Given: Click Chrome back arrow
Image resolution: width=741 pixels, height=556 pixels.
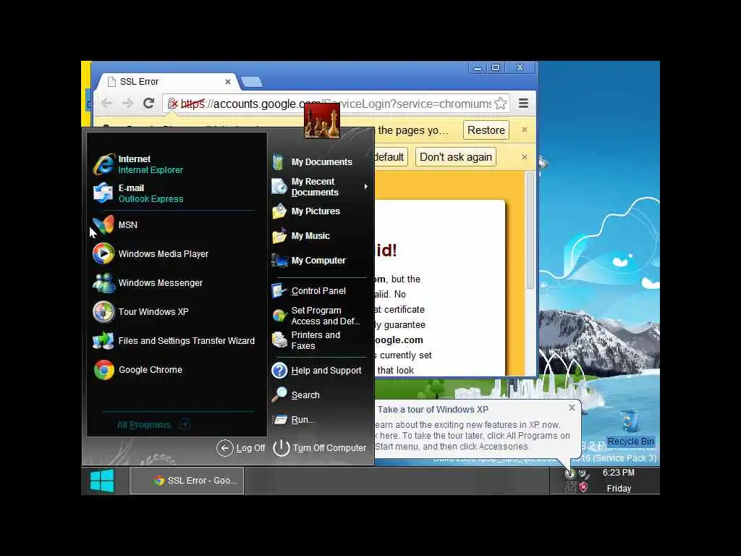Looking at the screenshot, I should tap(107, 103).
